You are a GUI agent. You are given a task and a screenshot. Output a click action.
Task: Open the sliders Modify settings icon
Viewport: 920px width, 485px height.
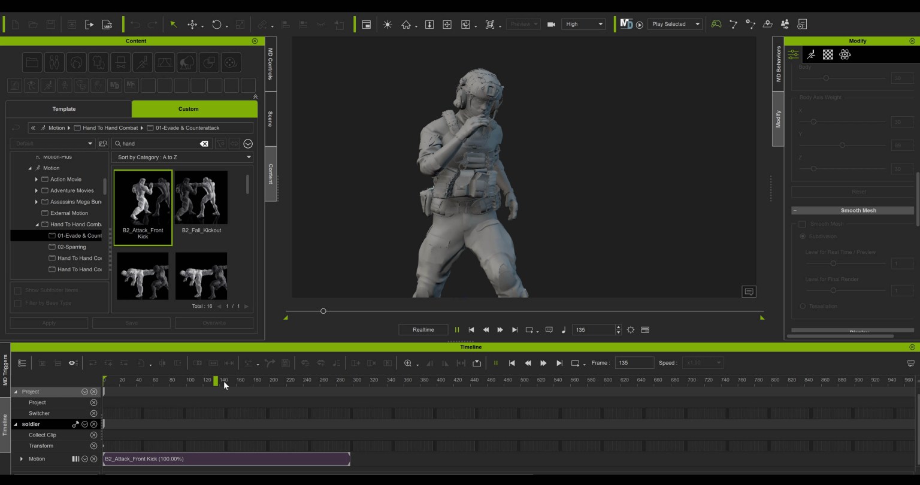click(x=794, y=54)
